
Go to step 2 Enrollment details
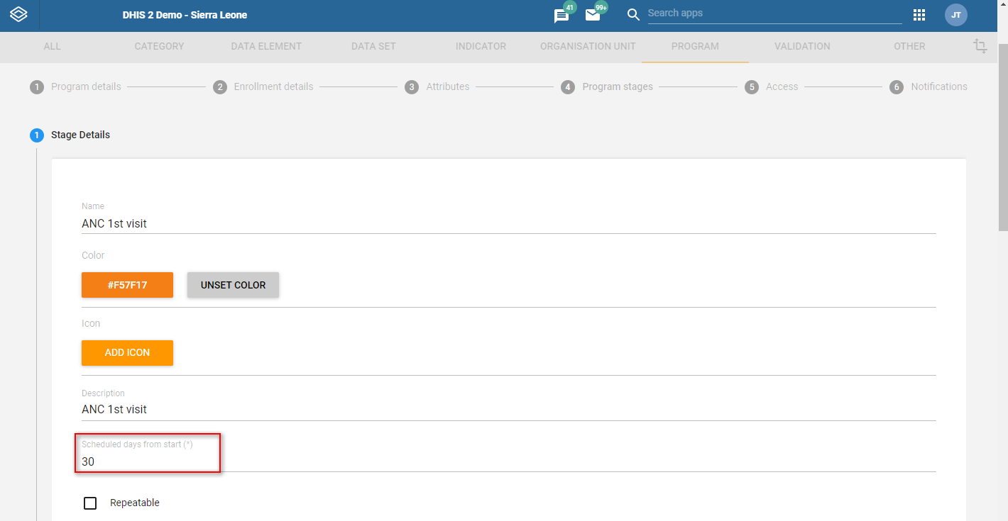click(x=263, y=86)
